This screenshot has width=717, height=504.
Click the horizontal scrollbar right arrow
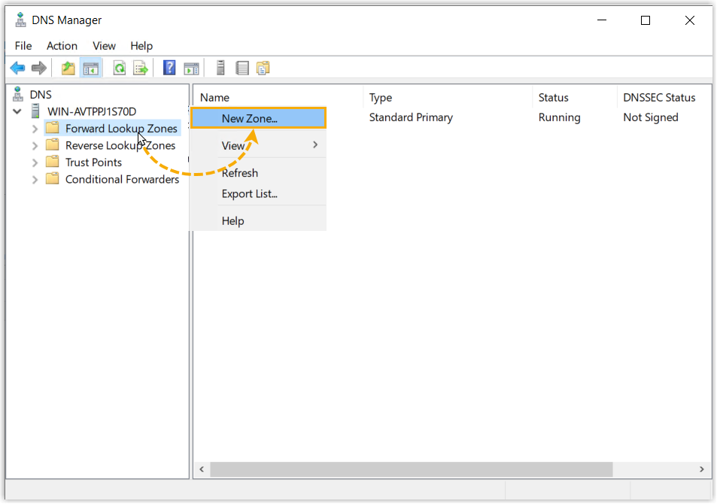click(701, 469)
